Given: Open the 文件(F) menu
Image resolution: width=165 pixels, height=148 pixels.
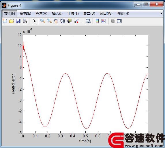Looking at the screenshot, I should [10, 13].
